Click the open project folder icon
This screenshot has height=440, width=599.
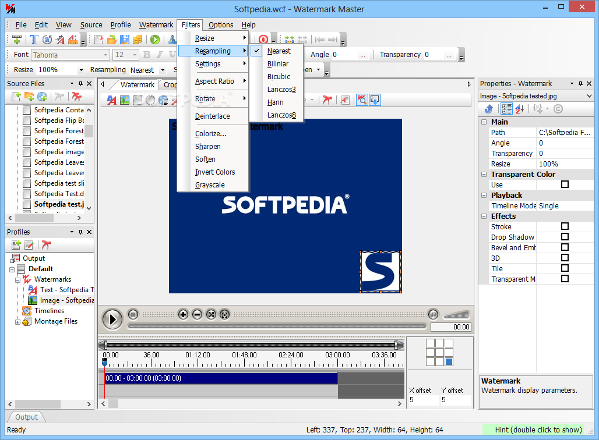tap(112, 40)
